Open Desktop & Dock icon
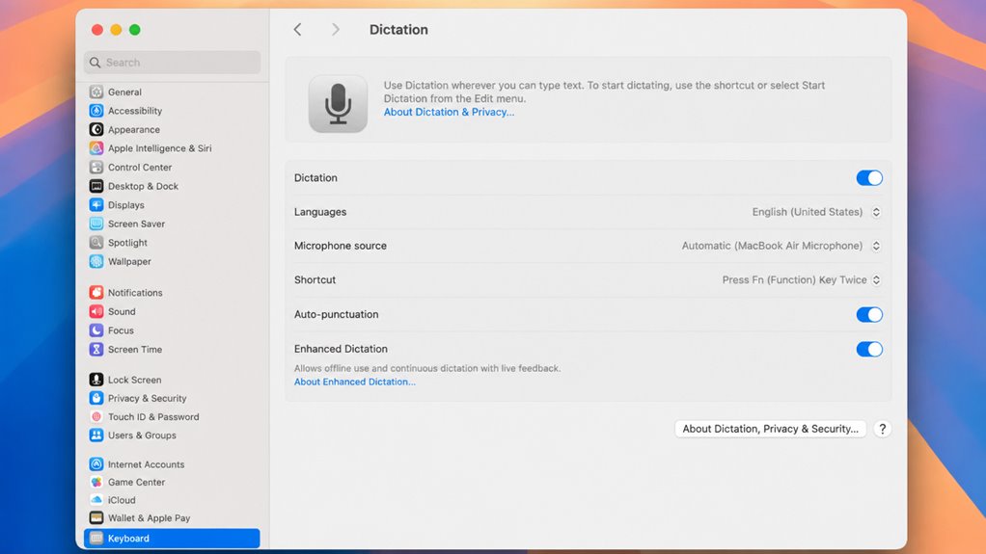Viewport: 986px width, 554px height. pos(96,186)
